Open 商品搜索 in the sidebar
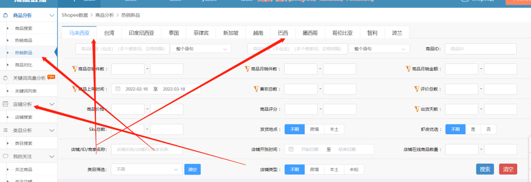Screen dimensions: 531x182 coord(24,29)
